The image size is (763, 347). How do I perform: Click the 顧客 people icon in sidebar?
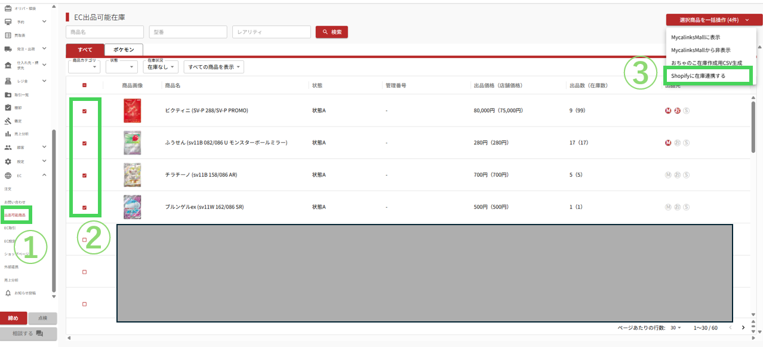(8, 147)
